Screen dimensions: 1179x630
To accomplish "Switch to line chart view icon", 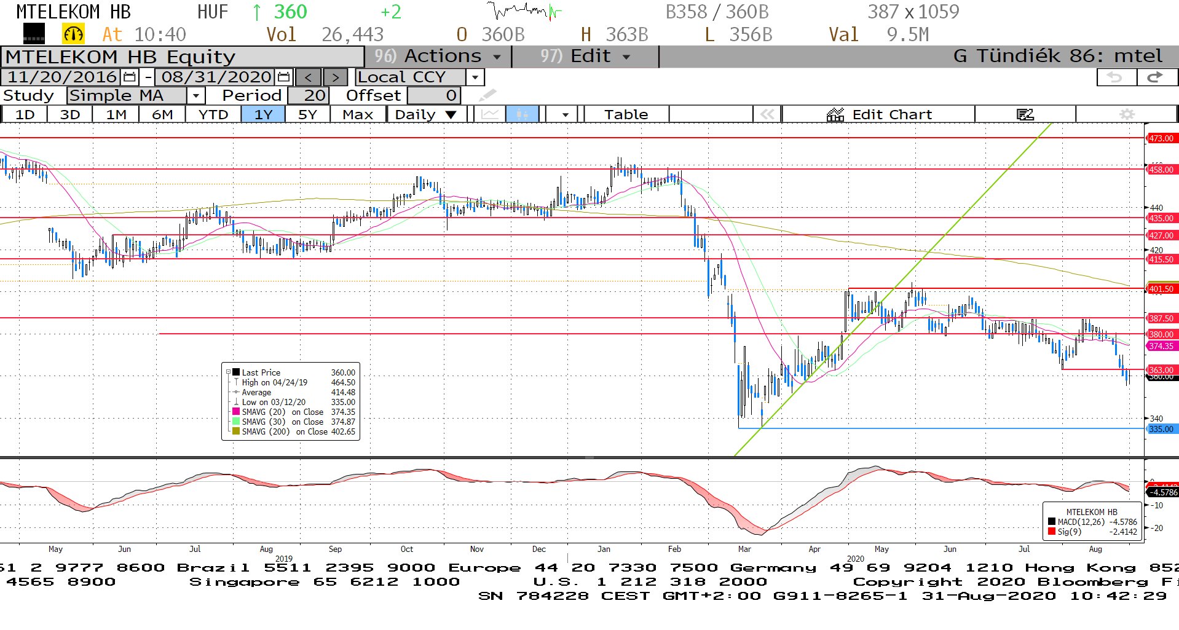I will click(x=490, y=114).
